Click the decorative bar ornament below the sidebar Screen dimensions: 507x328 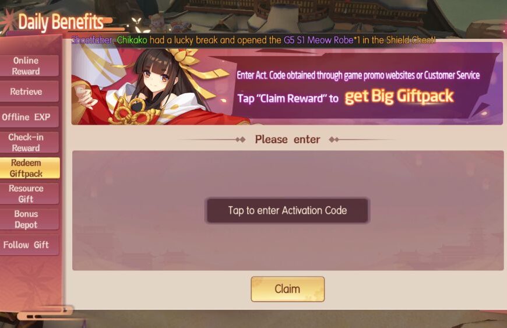[x=44, y=313]
